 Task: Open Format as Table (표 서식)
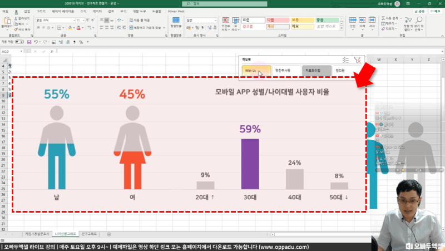point(235,24)
